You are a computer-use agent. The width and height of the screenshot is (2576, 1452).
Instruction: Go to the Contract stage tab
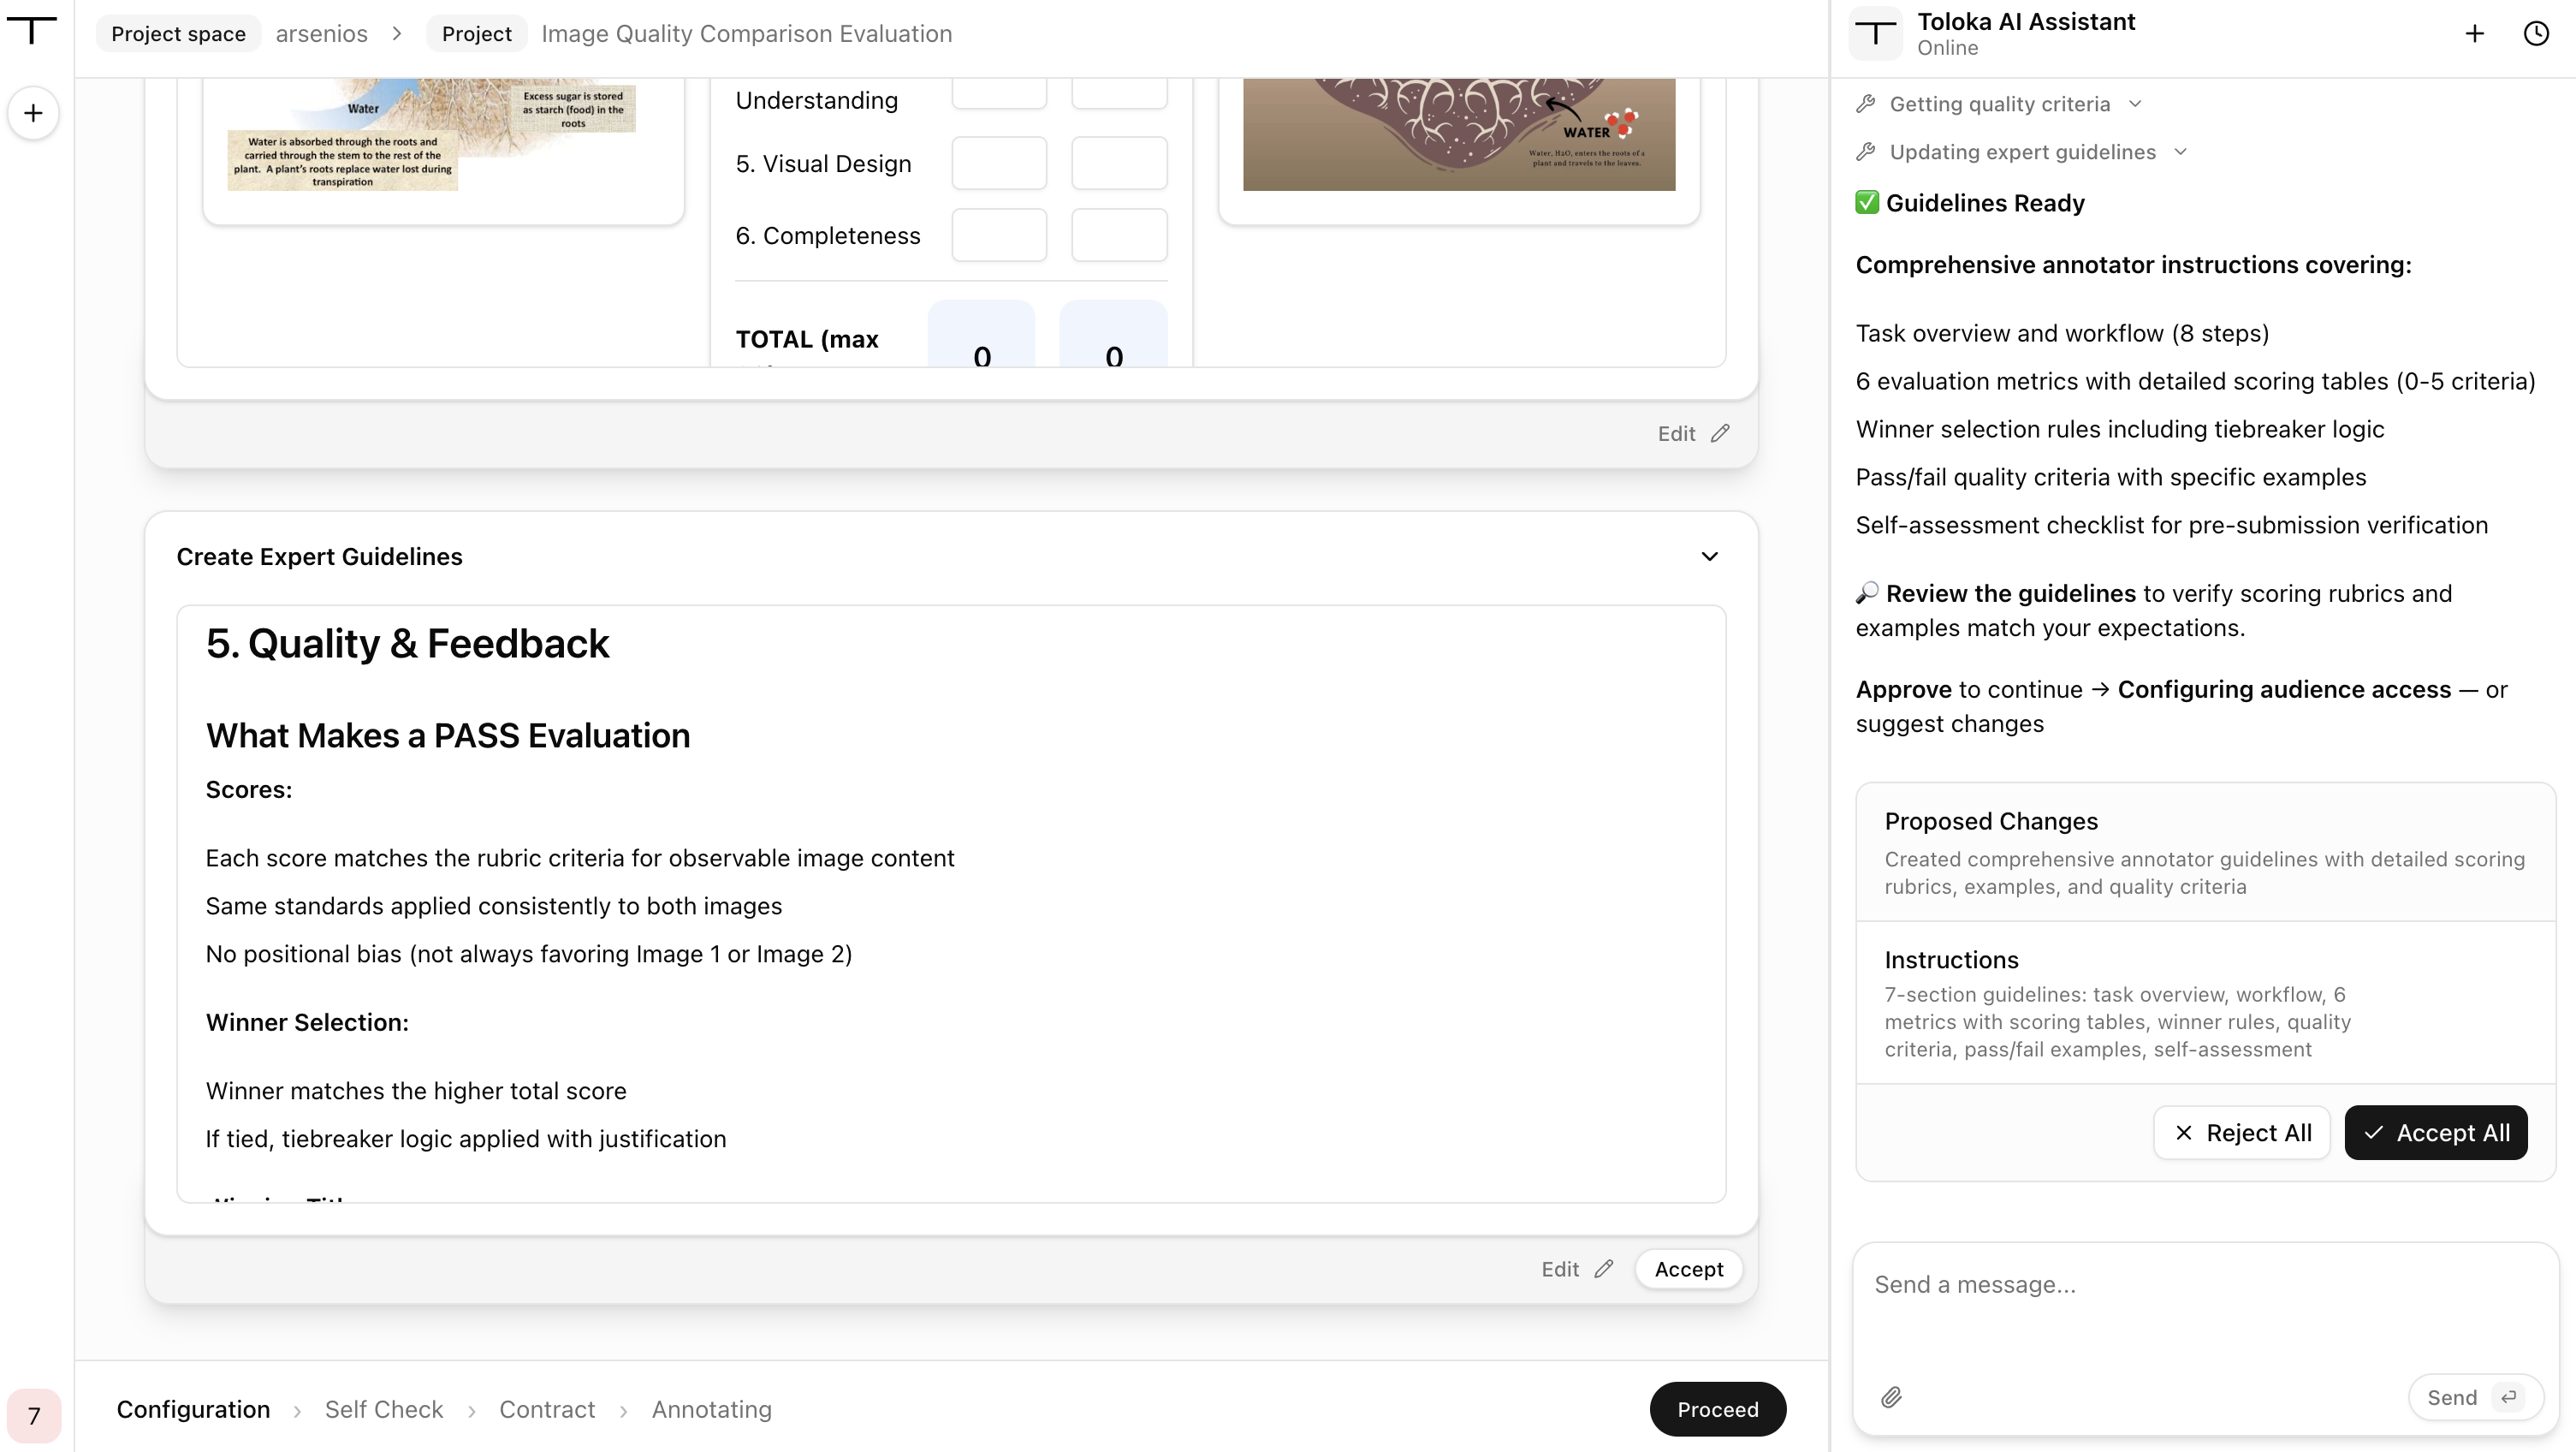[x=547, y=1409]
